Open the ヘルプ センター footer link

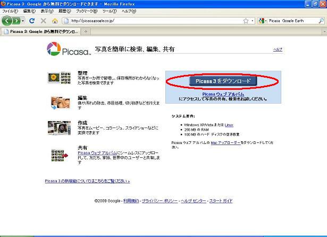[194, 201]
